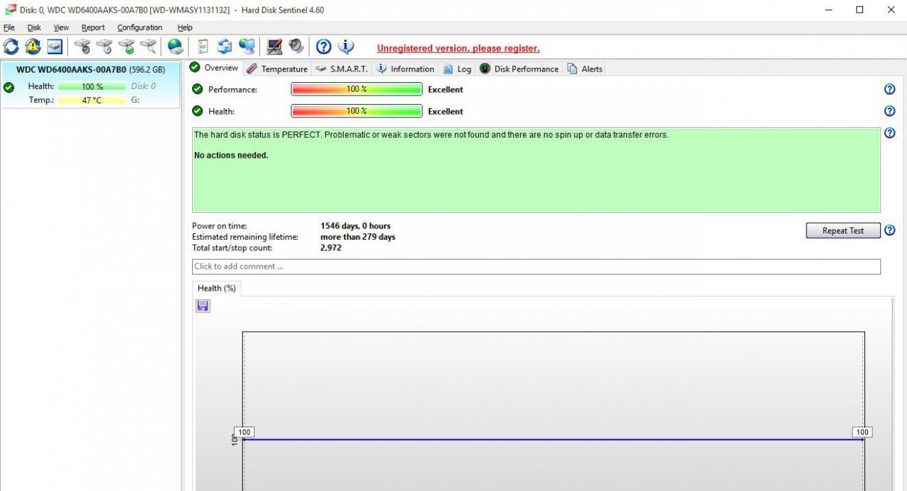The height and width of the screenshot is (491, 907).
Task: Click the Excellent rating beside Performance bar
Action: [446, 89]
